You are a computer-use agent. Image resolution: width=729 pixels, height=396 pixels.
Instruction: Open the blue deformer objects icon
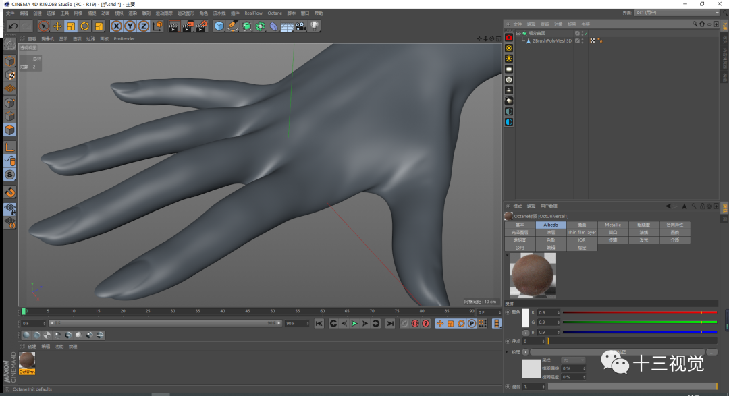pyautogui.click(x=273, y=26)
